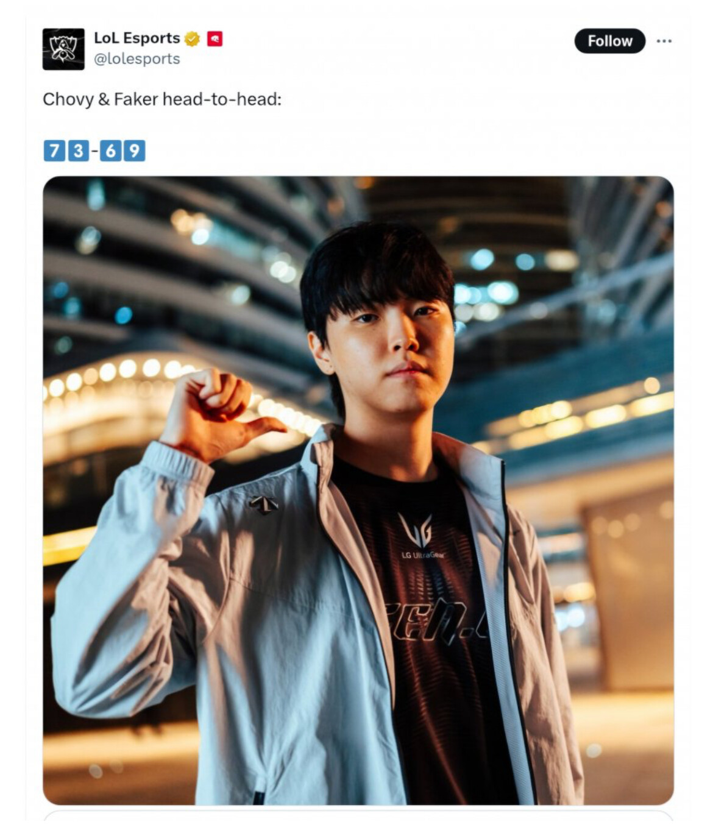Click the red affiliate badge beside name
Viewport: 713px width, 830px height.
pyautogui.click(x=215, y=39)
